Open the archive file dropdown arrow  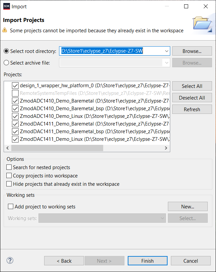point(167,63)
